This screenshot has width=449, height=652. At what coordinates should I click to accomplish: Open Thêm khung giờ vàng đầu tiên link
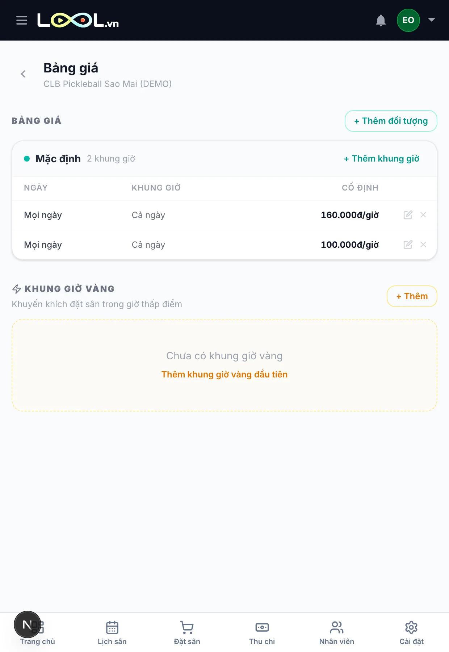click(x=224, y=374)
